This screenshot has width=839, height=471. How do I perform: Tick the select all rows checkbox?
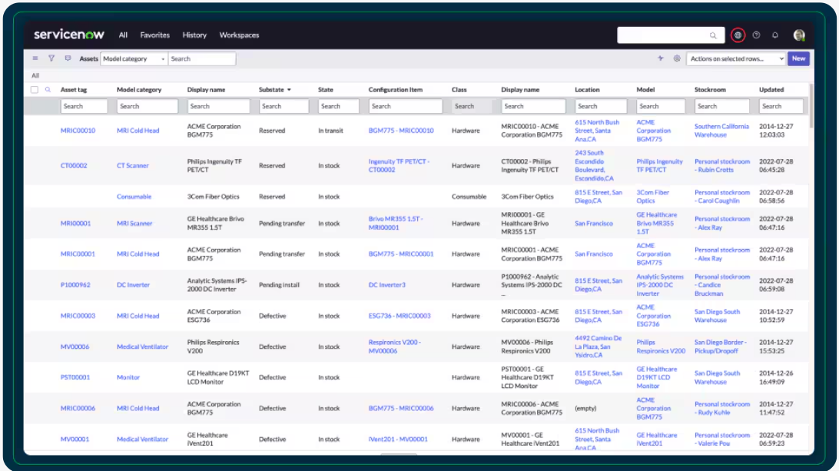35,90
